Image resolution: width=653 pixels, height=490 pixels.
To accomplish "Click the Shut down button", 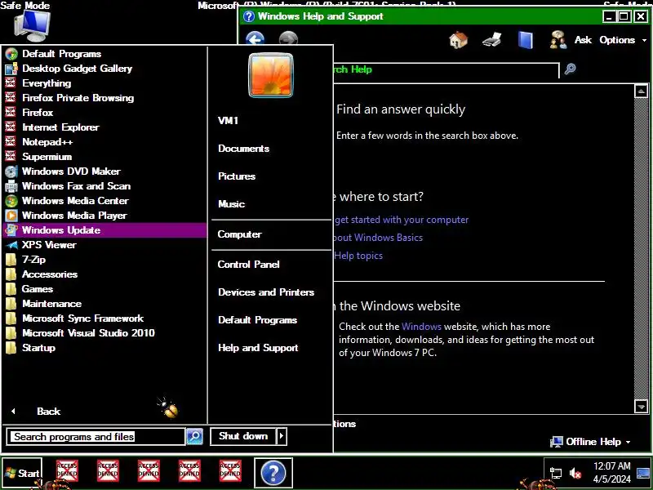I will coord(242,436).
